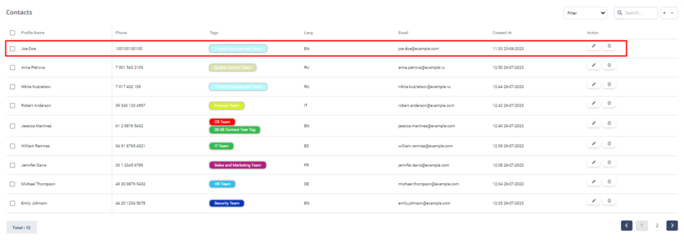Delete Jessica Martinez's contact

click(609, 123)
